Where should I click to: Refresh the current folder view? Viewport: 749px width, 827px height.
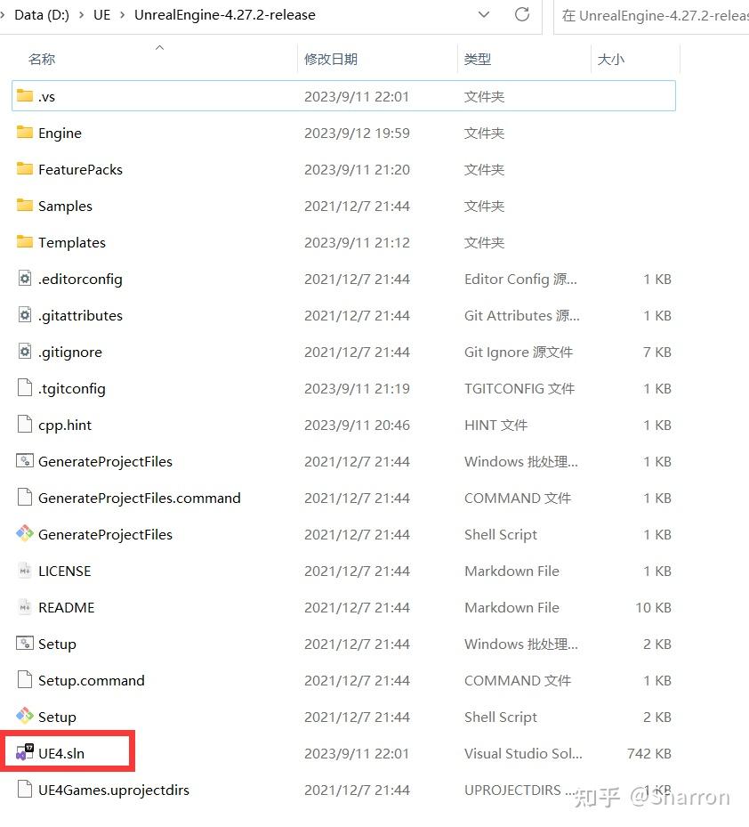click(522, 14)
